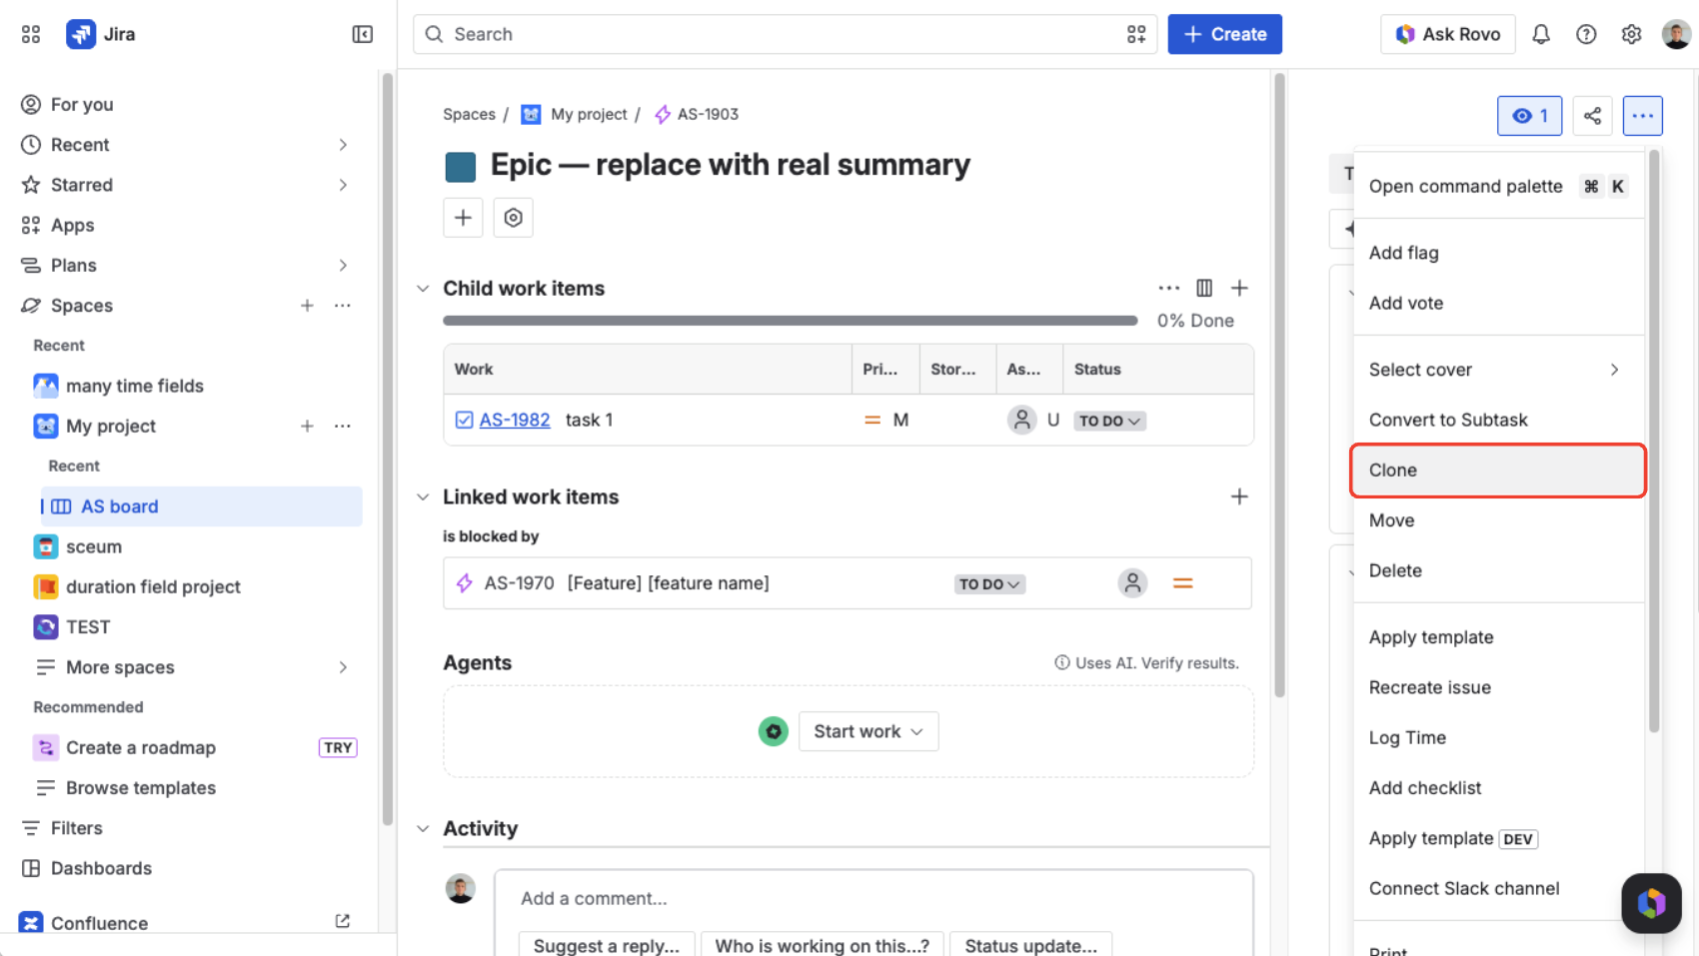The width and height of the screenshot is (1699, 956).
Task: Click the share icon button
Action: coord(1592,116)
